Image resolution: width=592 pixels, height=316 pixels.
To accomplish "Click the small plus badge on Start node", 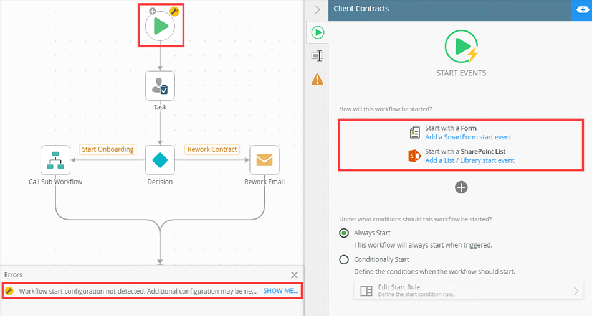I will 153,11.
